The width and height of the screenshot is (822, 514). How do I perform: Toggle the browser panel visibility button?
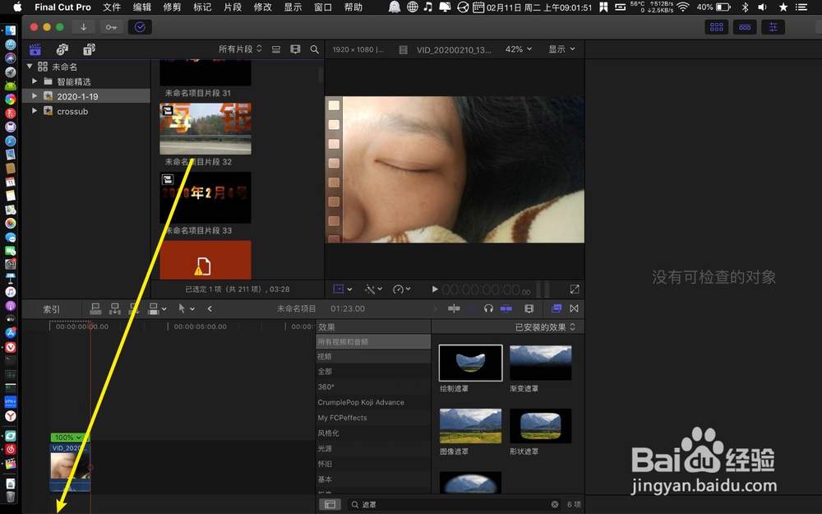[x=716, y=27]
